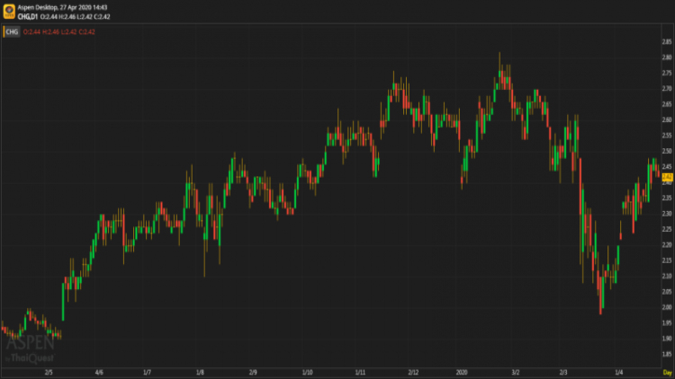The width and height of the screenshot is (675, 379).
Task: Click the 1/10 date on time axis
Action: point(307,371)
